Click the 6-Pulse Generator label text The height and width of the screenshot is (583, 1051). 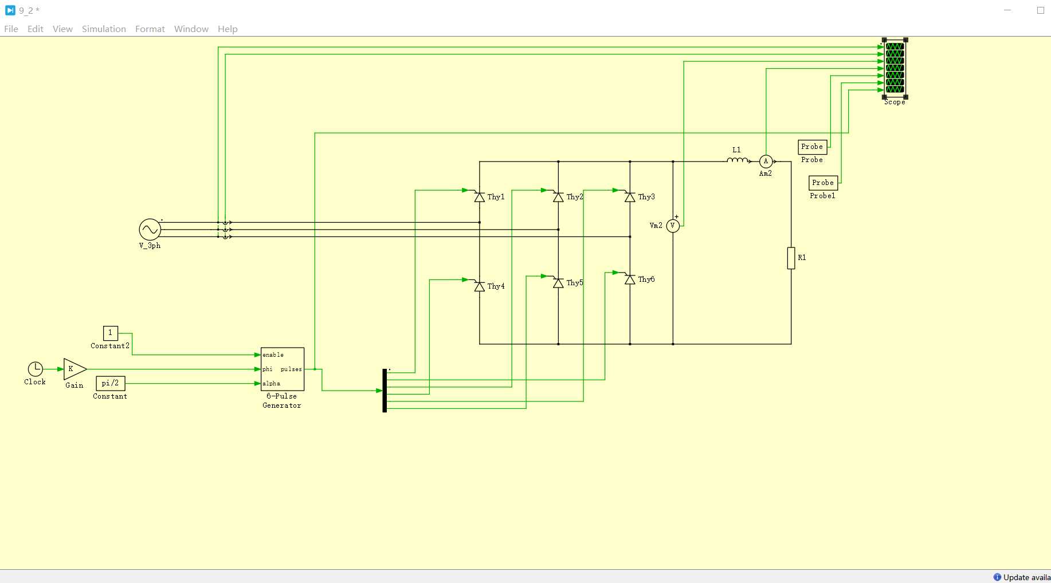coord(282,401)
